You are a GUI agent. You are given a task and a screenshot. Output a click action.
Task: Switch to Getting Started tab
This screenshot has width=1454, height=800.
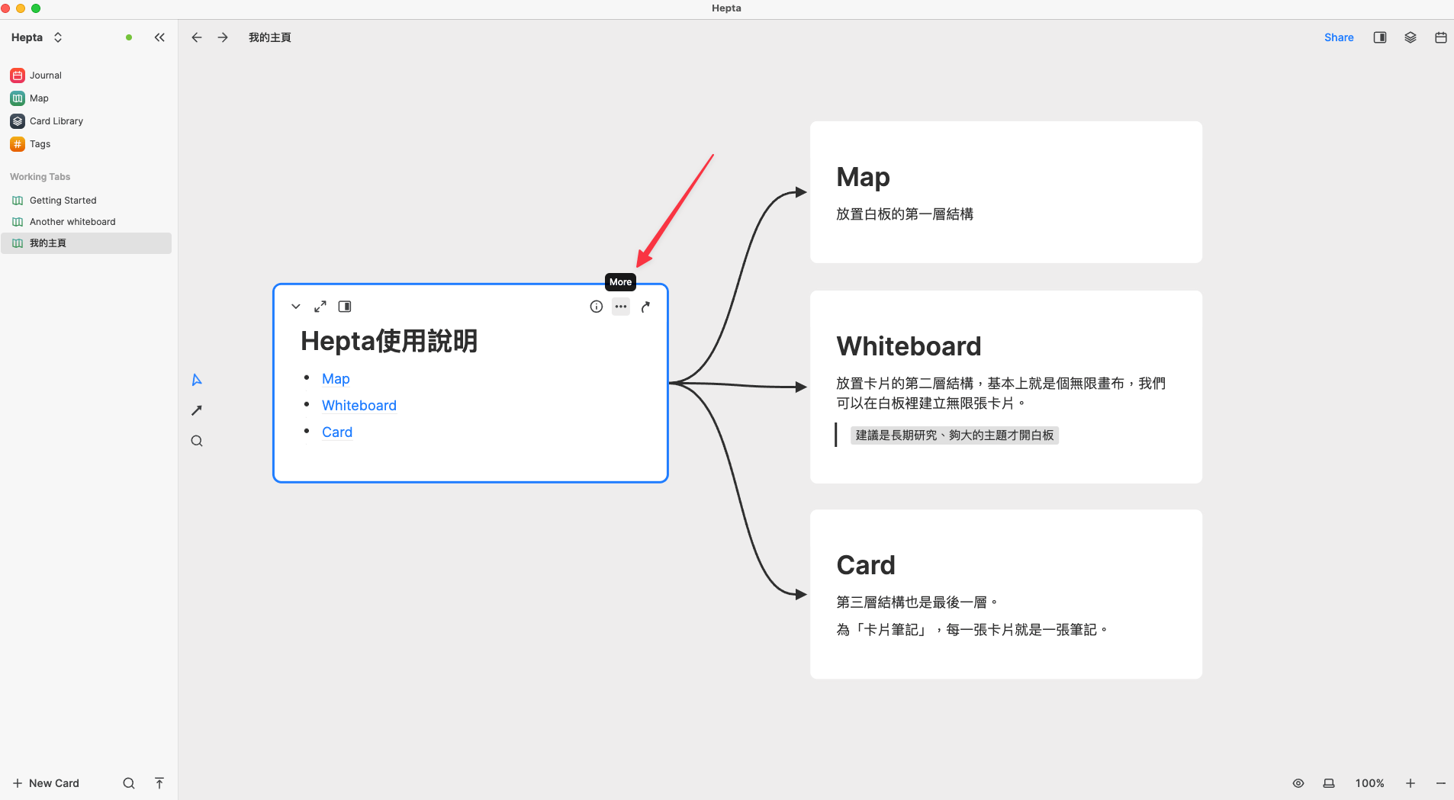63,201
